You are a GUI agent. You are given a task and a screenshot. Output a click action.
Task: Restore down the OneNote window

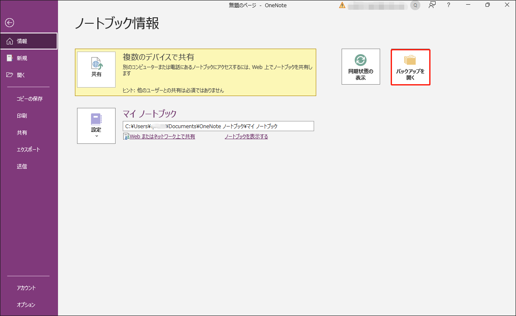[x=487, y=5]
